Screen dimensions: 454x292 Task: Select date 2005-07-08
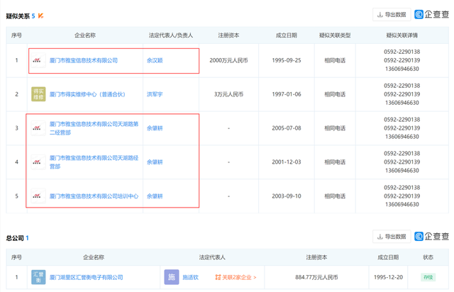pyautogui.click(x=287, y=128)
